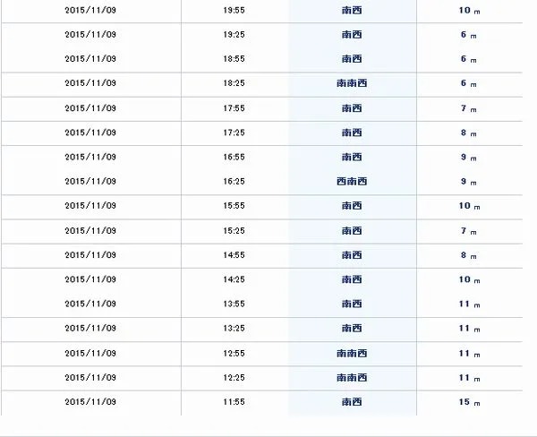Click the 10 m value at 15:55
537x437 pixels.
click(x=470, y=206)
